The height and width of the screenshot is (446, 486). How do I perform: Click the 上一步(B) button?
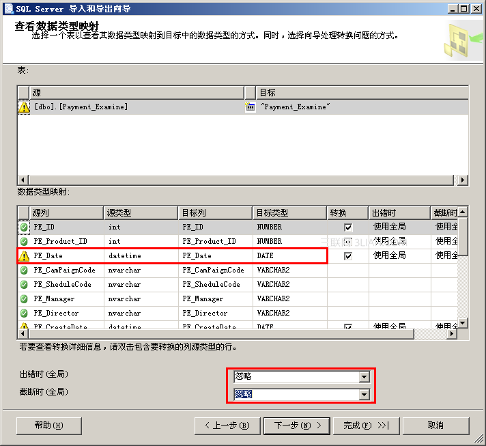click(227, 426)
